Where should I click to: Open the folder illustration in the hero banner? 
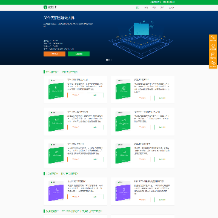tap(141, 29)
